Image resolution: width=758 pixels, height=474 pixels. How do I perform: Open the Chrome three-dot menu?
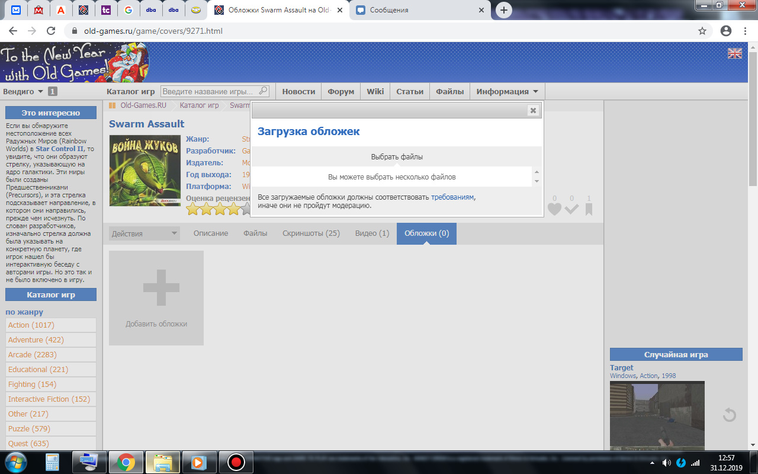[x=746, y=31]
